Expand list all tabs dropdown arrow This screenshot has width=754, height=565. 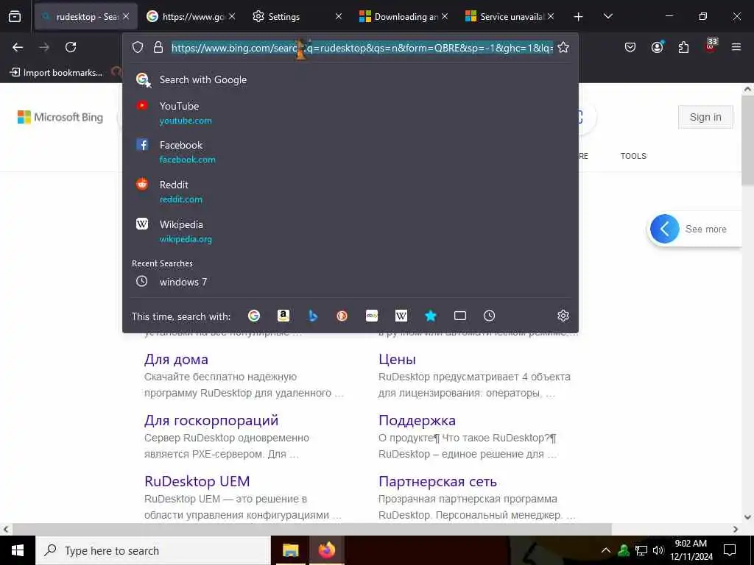(607, 17)
